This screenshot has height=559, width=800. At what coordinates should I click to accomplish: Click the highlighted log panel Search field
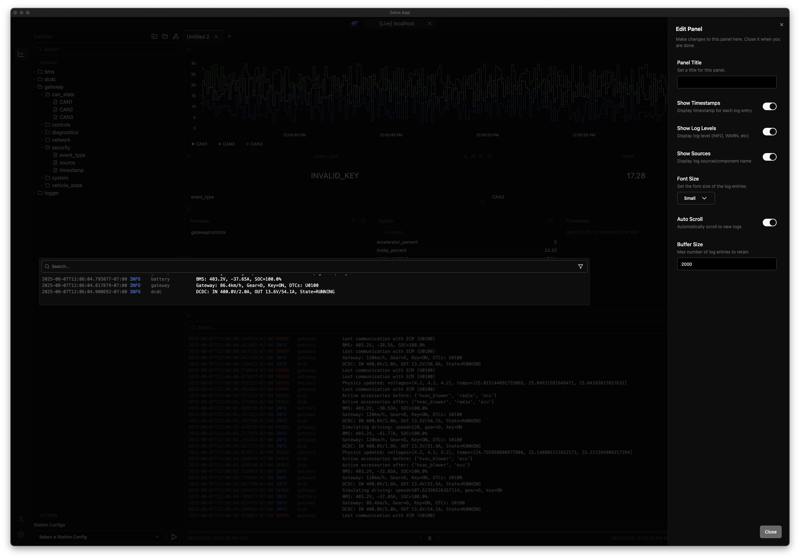(x=314, y=266)
